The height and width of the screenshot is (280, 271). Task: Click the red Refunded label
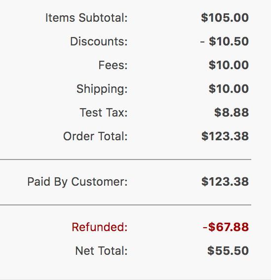tap(100, 227)
